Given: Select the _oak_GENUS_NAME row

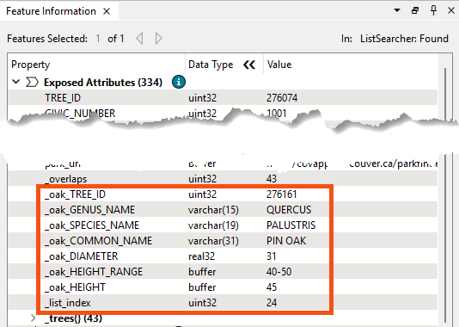Looking at the screenshot, I should [223, 210].
